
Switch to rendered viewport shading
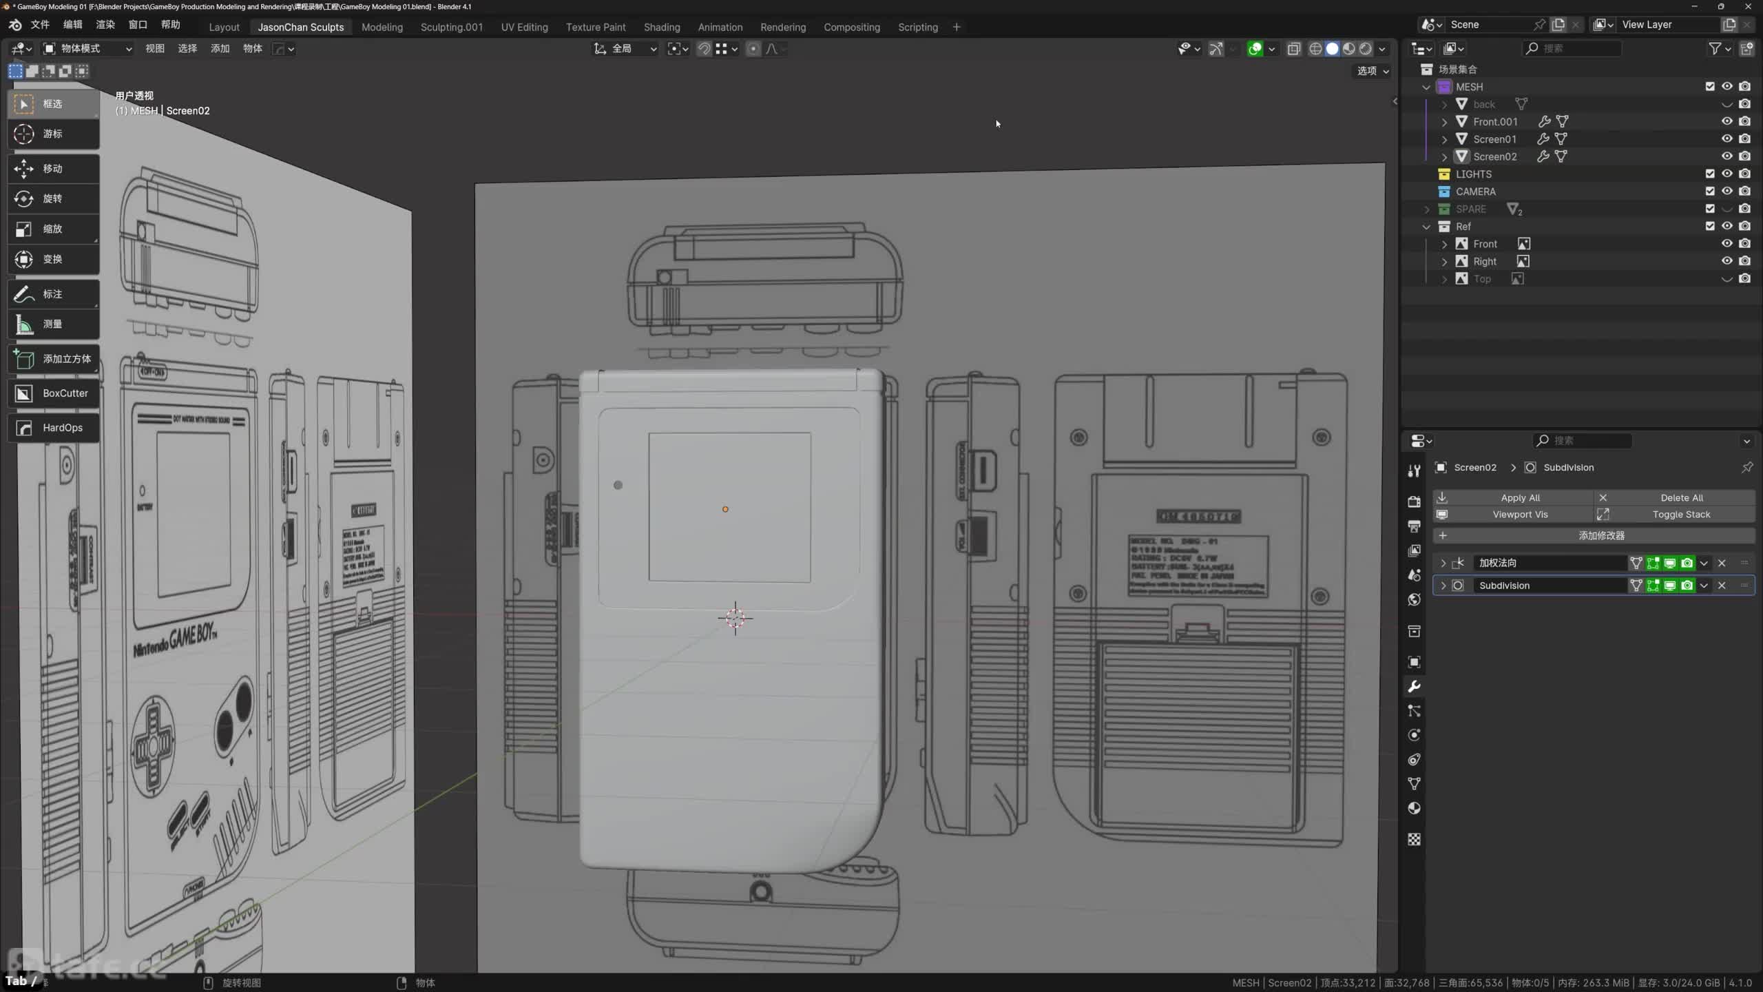(x=1365, y=49)
